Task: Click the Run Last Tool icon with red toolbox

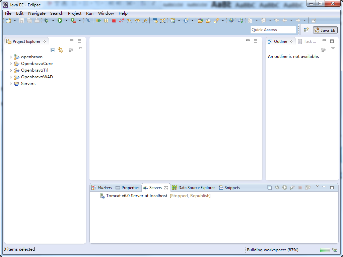Action: pyautogui.click(x=73, y=20)
